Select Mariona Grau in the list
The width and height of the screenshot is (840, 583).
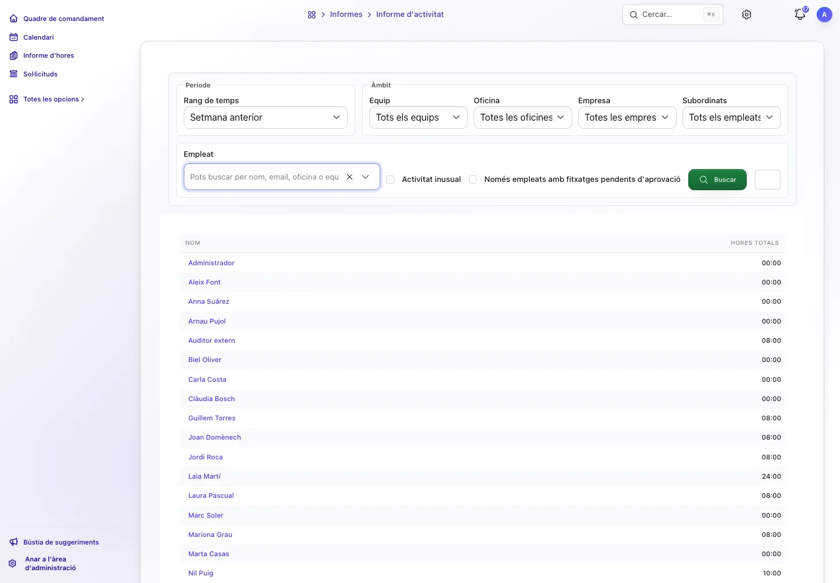[x=210, y=535]
